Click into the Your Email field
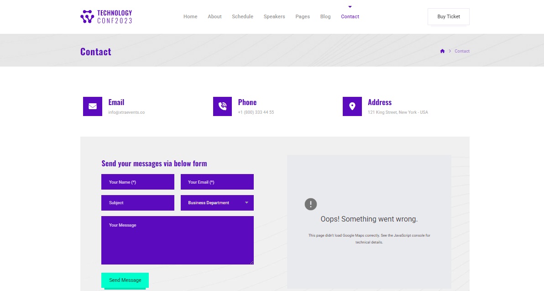 pos(217,182)
